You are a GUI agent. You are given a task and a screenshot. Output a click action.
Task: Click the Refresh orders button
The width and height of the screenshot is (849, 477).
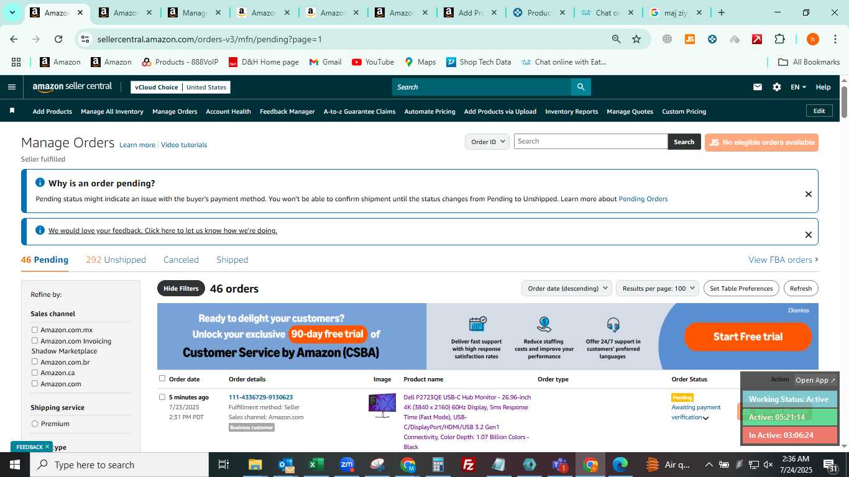tap(801, 288)
